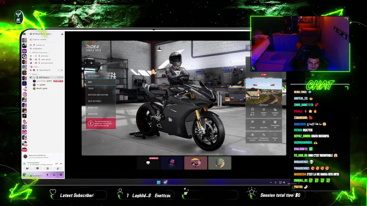Click the microphone tray icon
The width and height of the screenshot is (367, 206).
click(x=276, y=183)
